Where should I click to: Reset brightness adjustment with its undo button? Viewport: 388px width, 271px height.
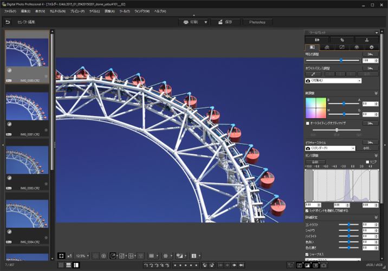(371, 54)
